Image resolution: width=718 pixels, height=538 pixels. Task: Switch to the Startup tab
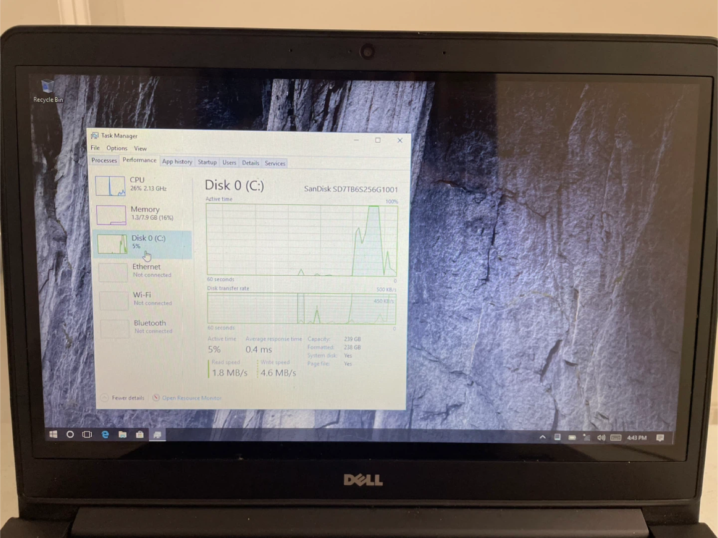[x=207, y=163]
